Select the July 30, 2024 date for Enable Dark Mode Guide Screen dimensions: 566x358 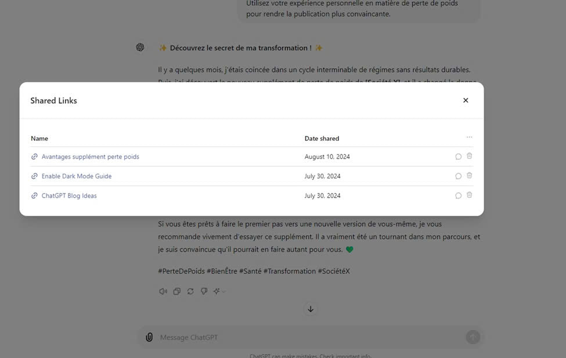coord(322,176)
